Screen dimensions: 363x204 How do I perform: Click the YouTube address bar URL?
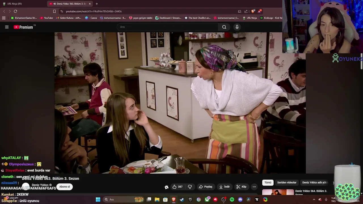tap(94, 11)
